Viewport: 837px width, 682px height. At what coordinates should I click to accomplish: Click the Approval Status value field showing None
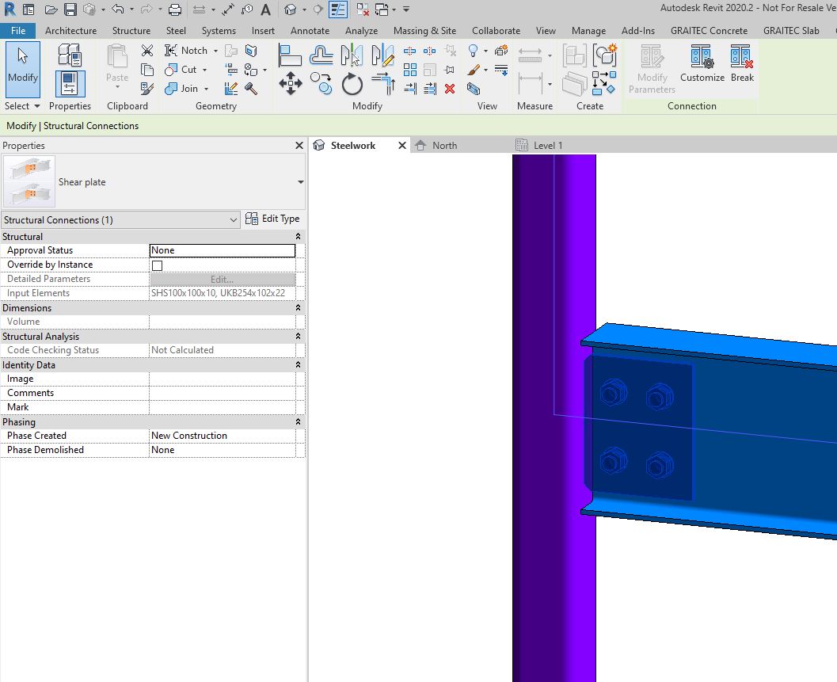tap(222, 250)
